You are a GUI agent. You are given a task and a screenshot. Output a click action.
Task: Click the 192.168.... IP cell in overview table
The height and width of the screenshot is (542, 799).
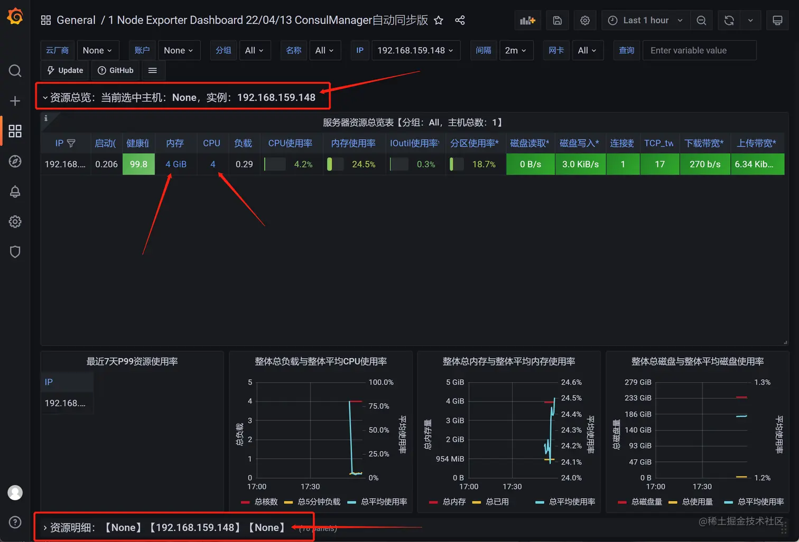coord(65,164)
